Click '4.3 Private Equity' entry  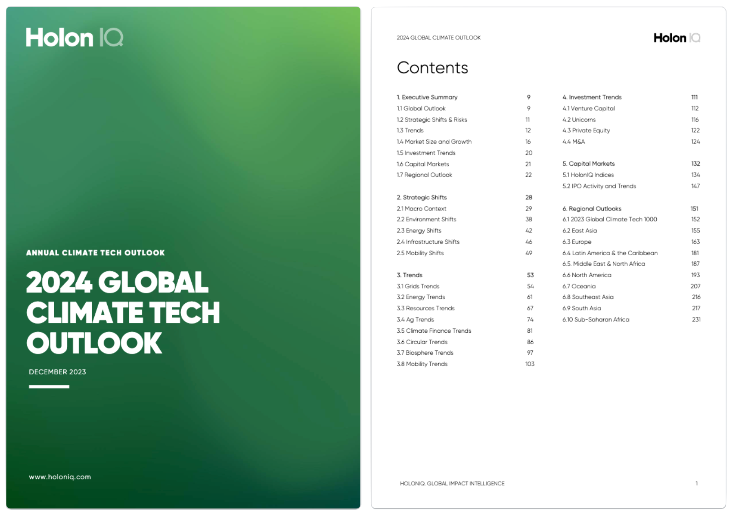pos(586,130)
